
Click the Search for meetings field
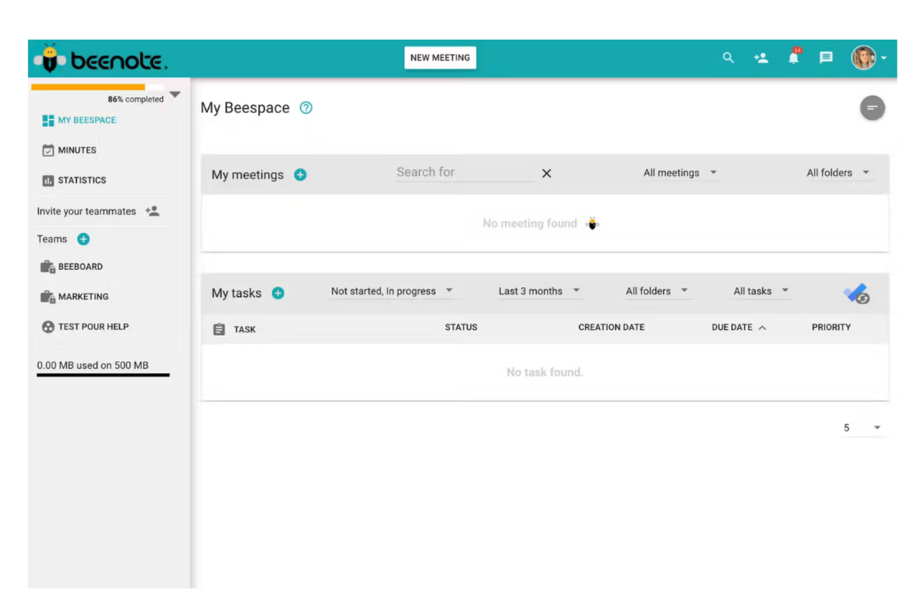[x=464, y=173]
